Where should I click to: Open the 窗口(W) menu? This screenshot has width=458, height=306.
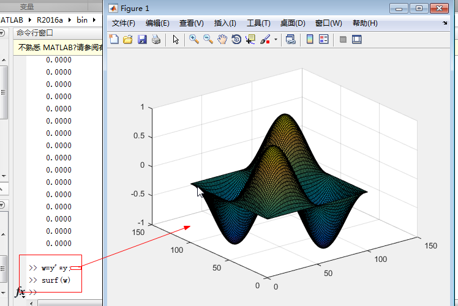[x=329, y=23]
